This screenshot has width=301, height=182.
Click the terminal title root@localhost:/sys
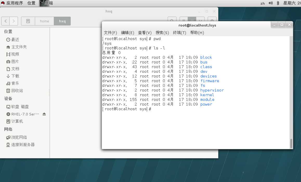tap(197, 25)
